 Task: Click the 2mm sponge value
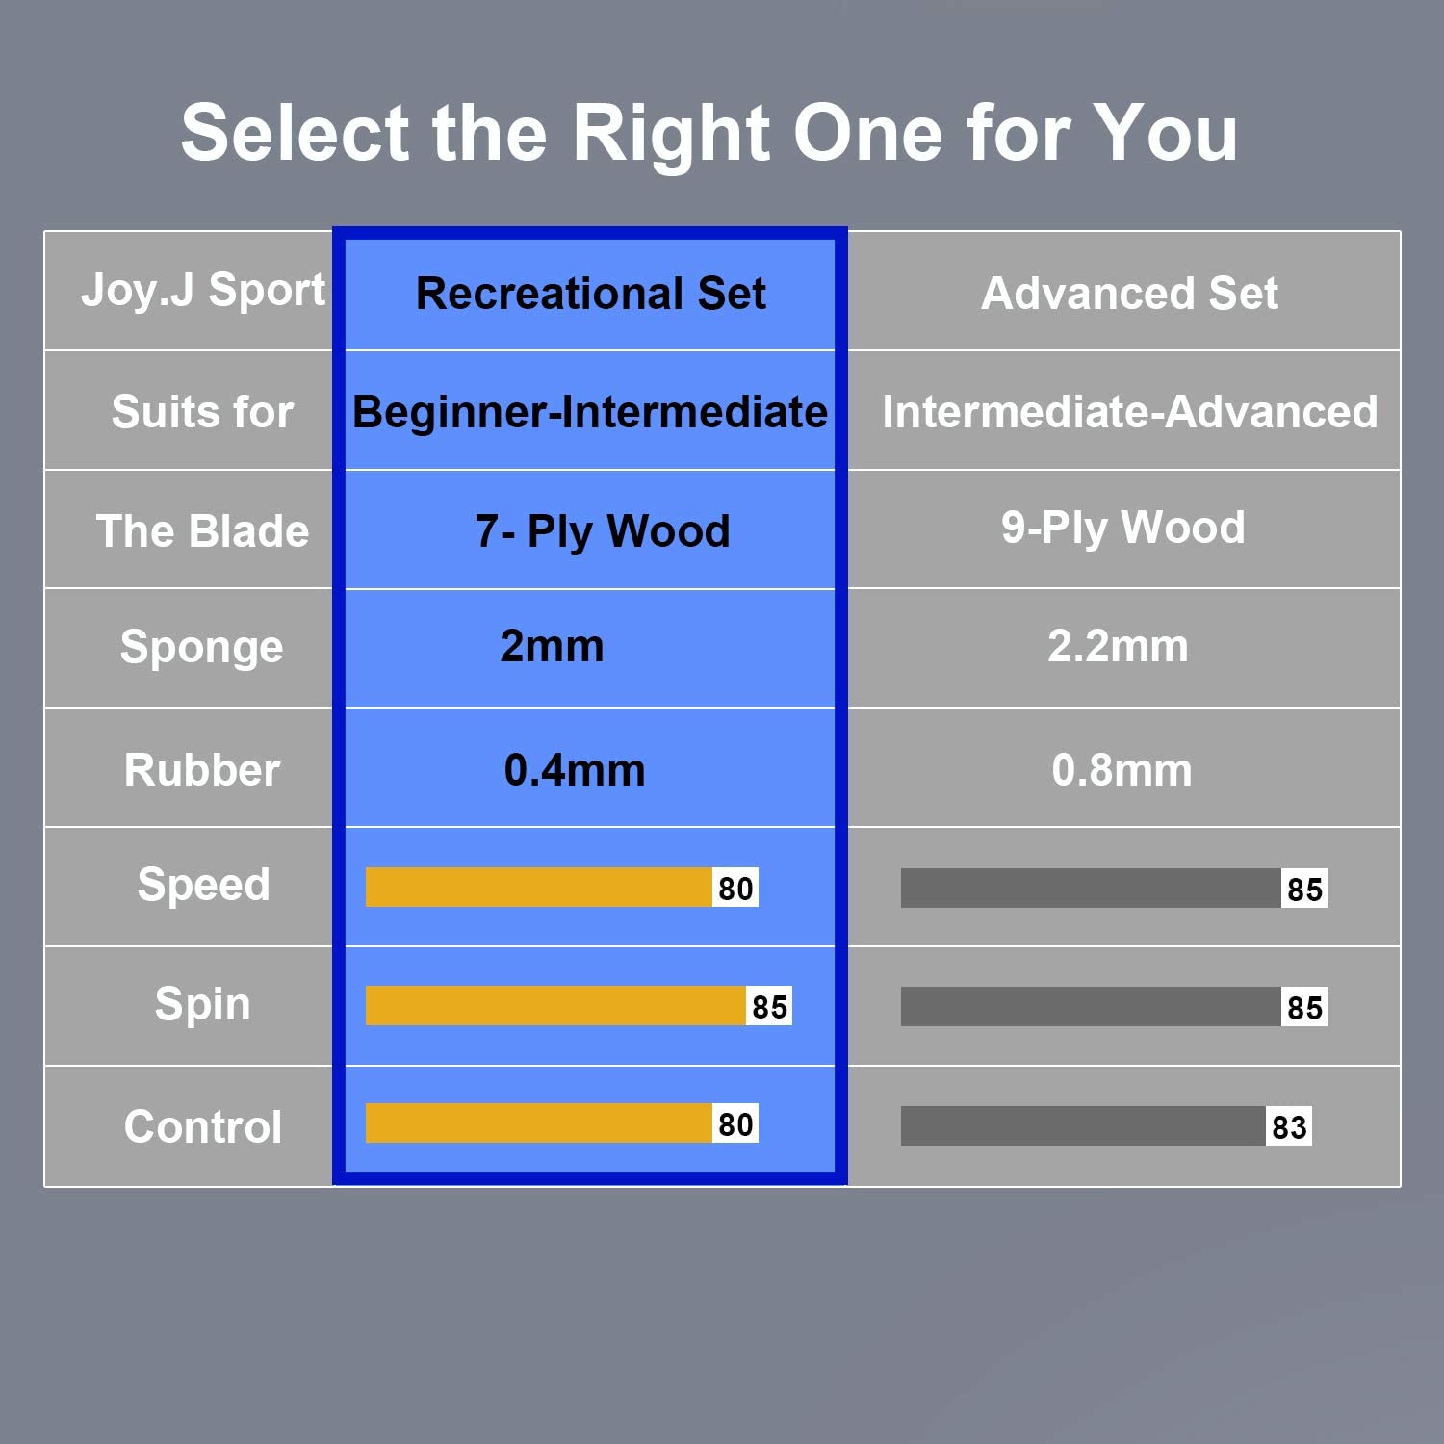pyautogui.click(x=552, y=646)
